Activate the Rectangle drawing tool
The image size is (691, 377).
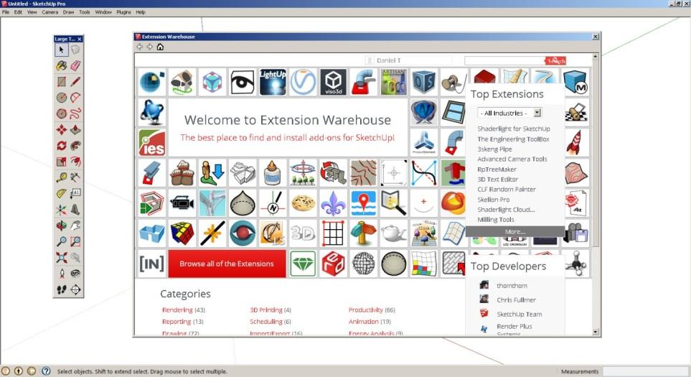61,82
